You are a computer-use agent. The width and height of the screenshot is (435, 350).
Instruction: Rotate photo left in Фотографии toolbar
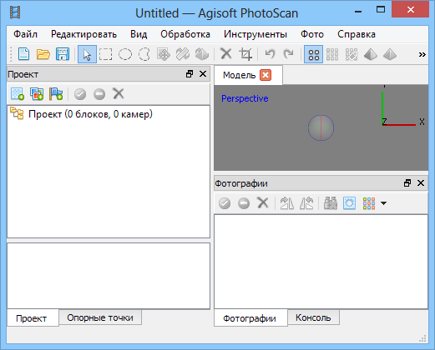coord(306,203)
